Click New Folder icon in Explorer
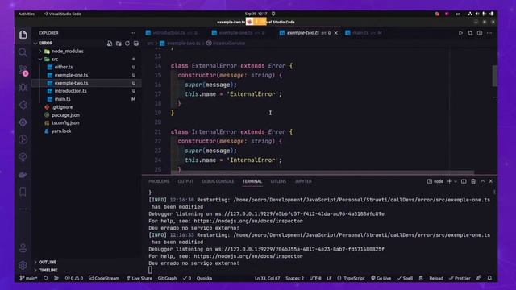Image resolution: width=516 pixels, height=290 pixels. [119, 43]
